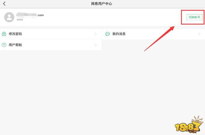The width and height of the screenshot is (205, 135).
Task: Click the chevron on the 修改密码 row
Action: [96, 34]
